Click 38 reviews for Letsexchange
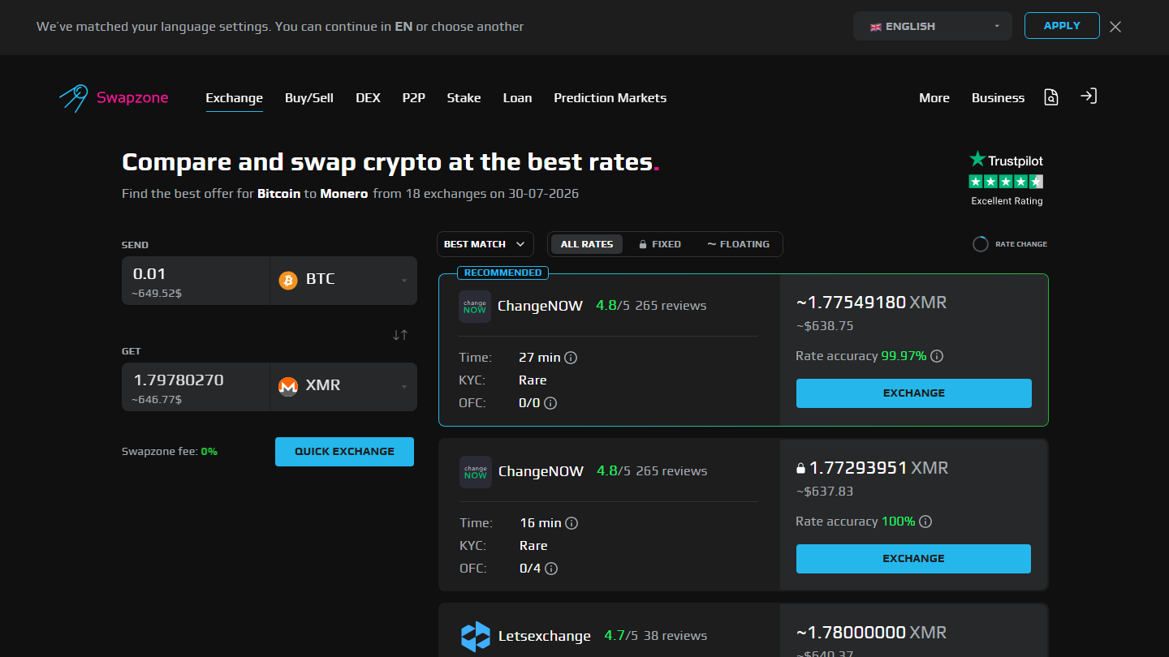Screen dimensions: 1169x657 [x=675, y=636]
